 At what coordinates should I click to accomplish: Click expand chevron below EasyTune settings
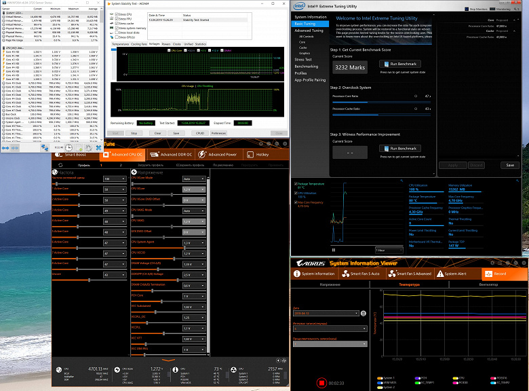point(168,360)
